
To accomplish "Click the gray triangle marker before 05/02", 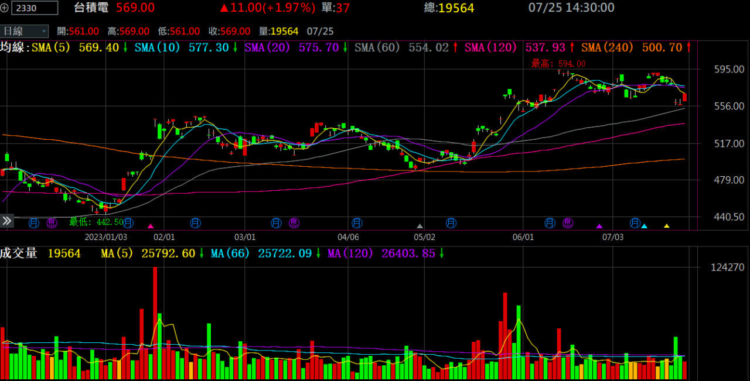I will [x=420, y=226].
